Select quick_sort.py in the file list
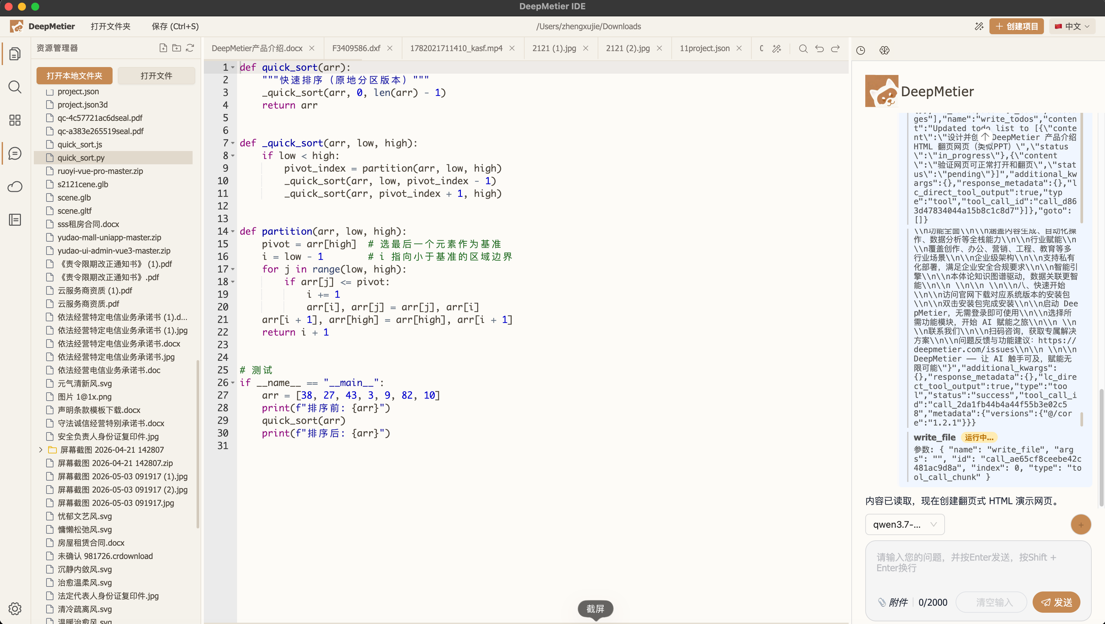Viewport: 1105px width, 624px height. (113, 158)
